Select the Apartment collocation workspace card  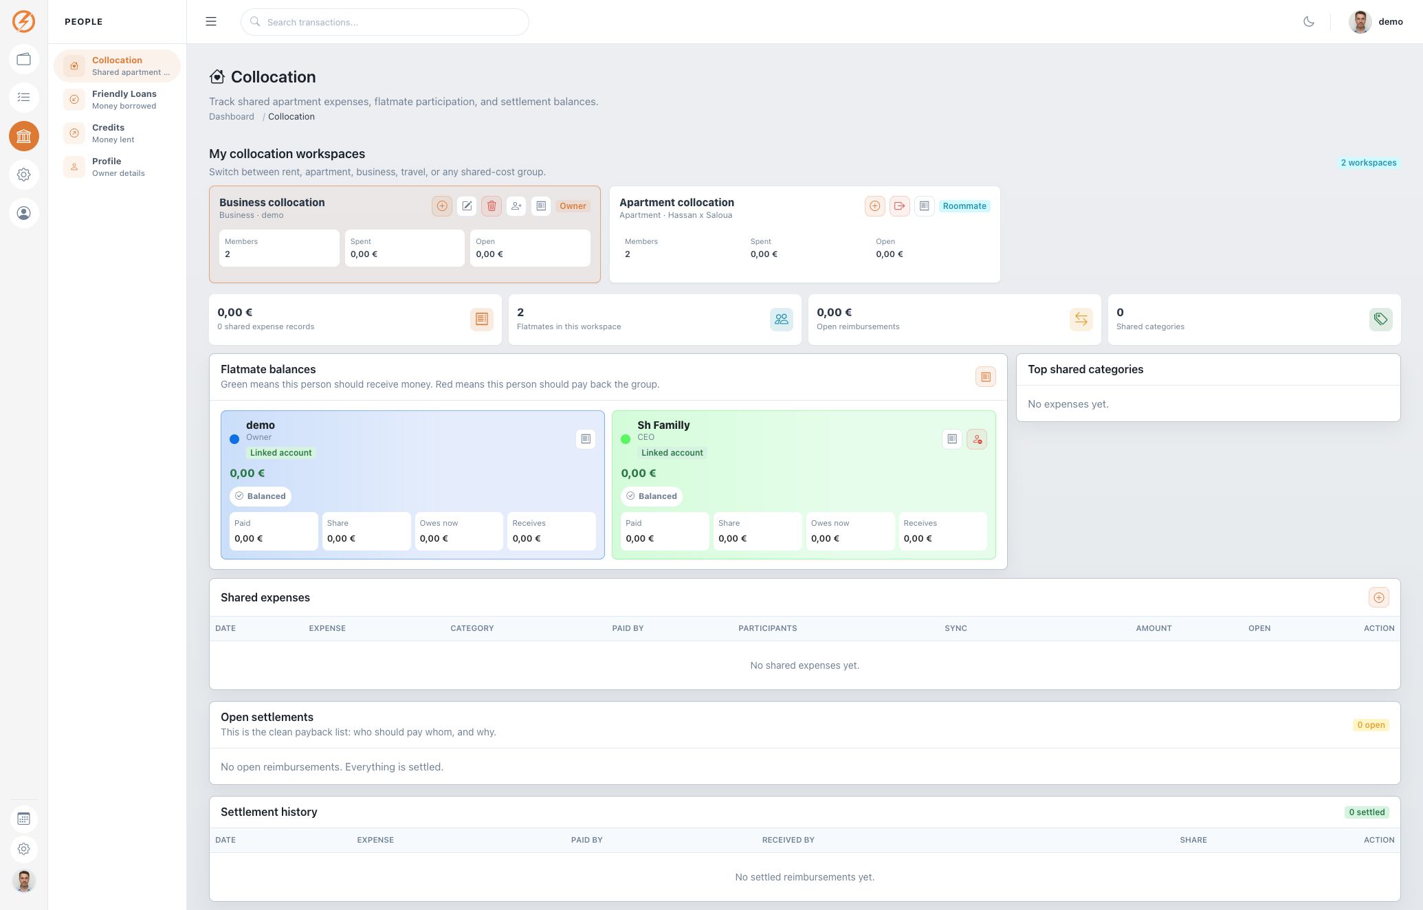pyautogui.click(x=804, y=234)
